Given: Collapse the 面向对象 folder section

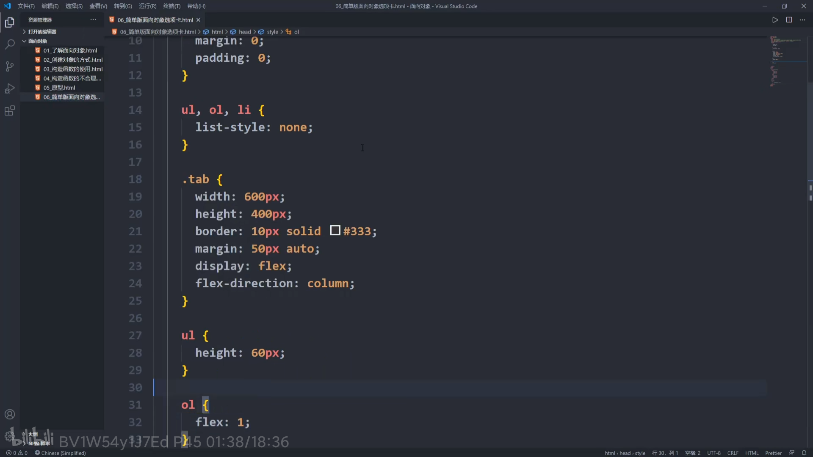Looking at the screenshot, I should tap(37, 41).
